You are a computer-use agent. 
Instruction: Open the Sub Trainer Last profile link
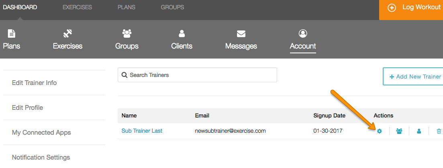(142, 131)
